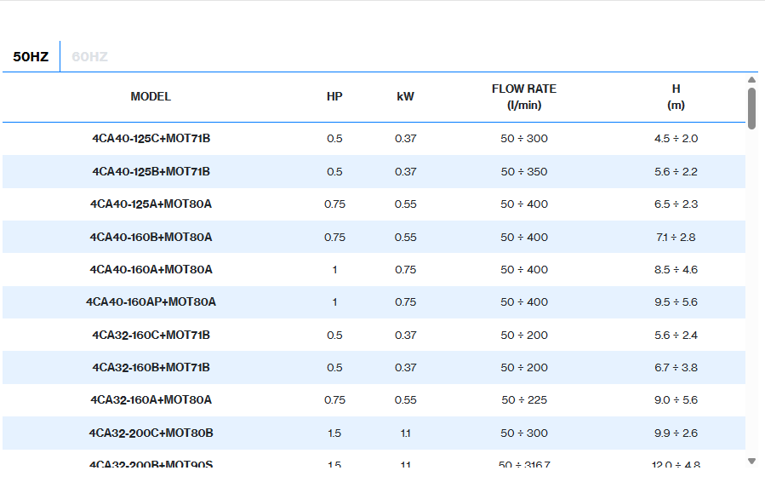Select the 4CA40-125B+MOT71B model row

click(x=151, y=172)
